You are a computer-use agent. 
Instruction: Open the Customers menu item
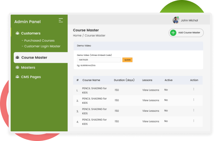tap(31, 33)
